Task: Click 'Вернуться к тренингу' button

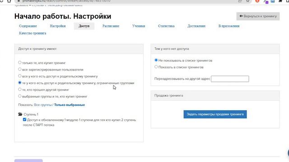Action: [258, 16]
